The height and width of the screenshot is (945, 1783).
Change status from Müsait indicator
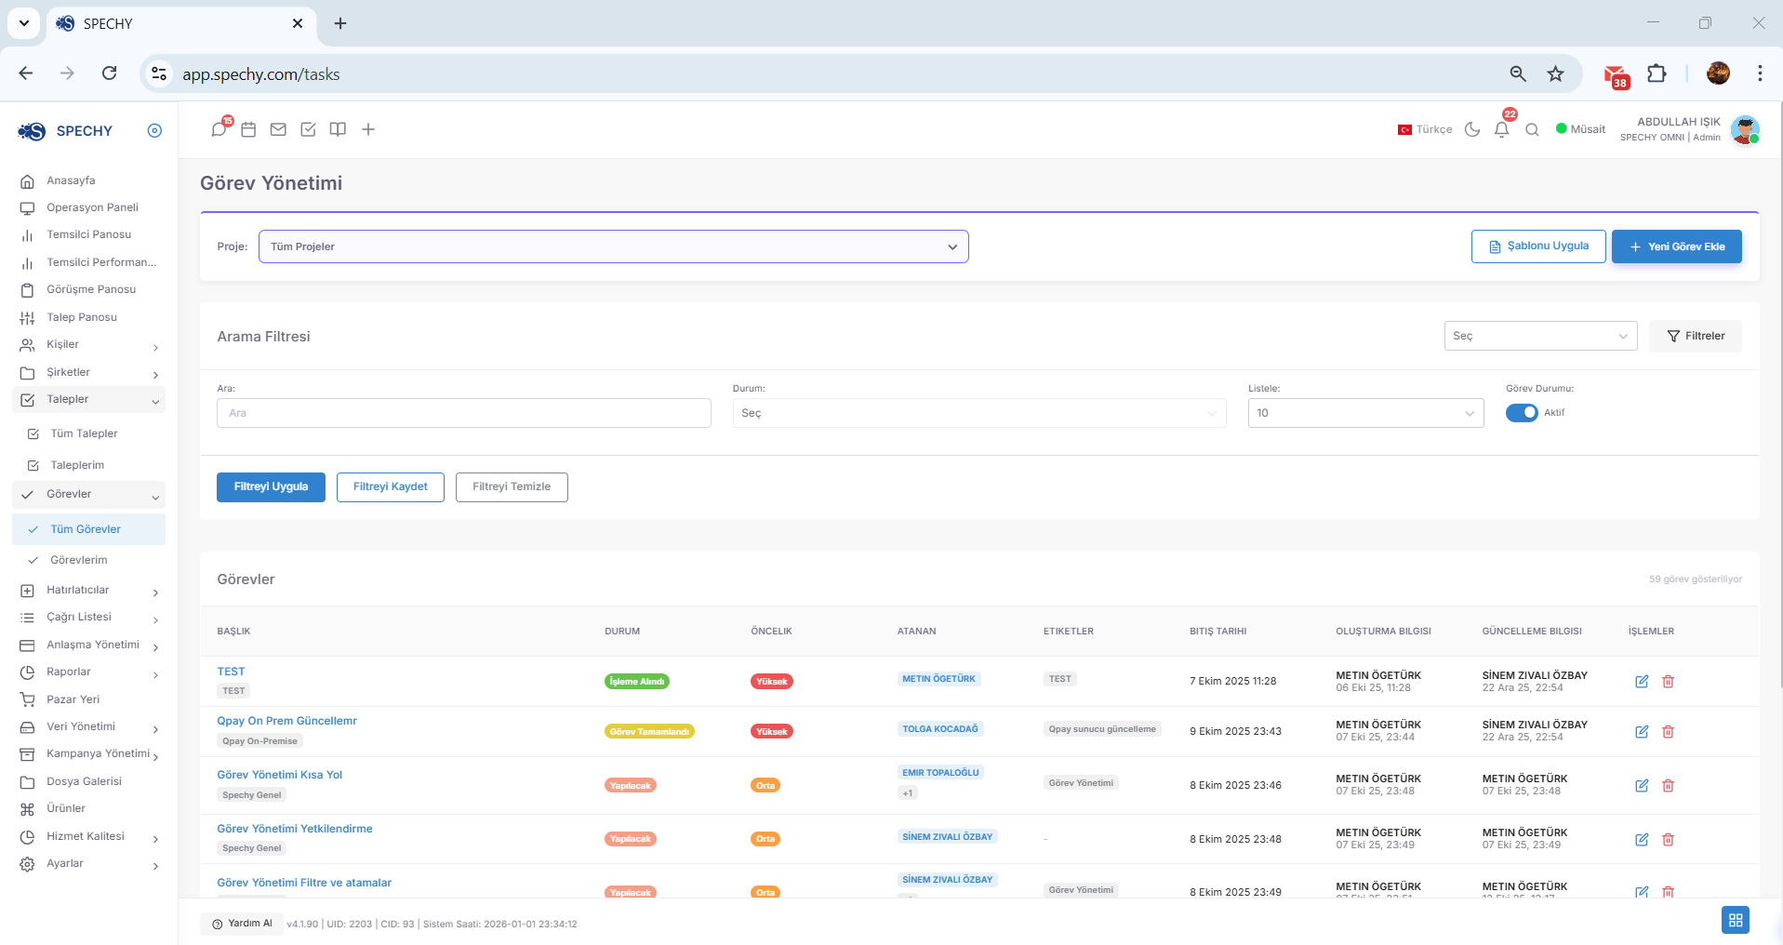[x=1580, y=129]
